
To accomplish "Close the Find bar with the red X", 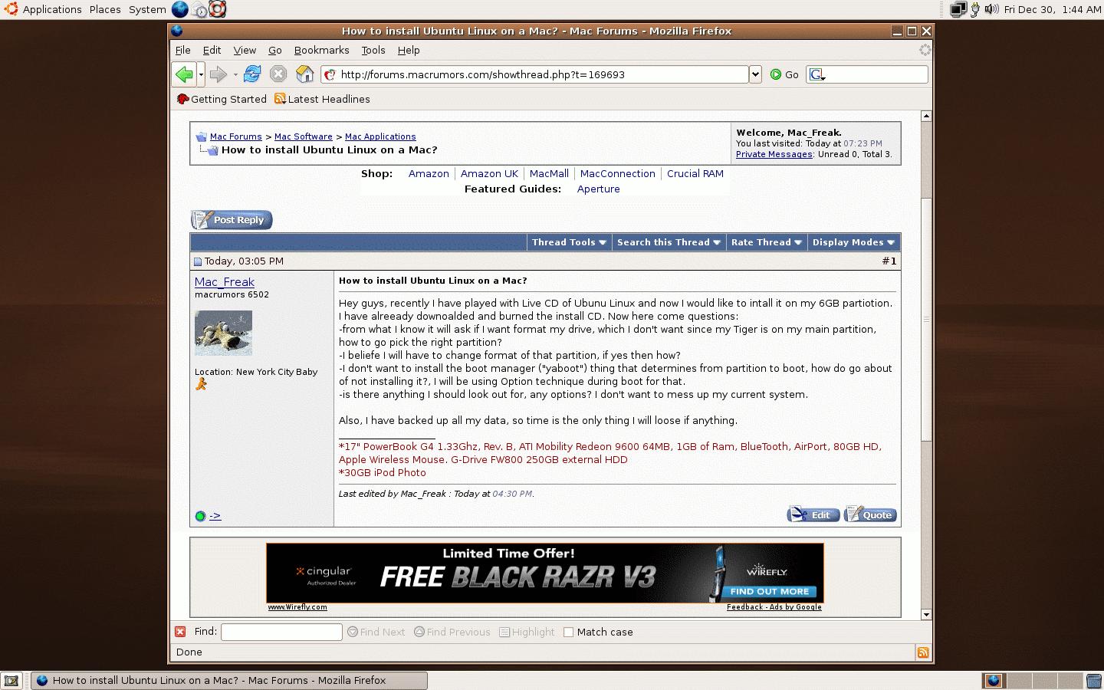I will pos(180,632).
